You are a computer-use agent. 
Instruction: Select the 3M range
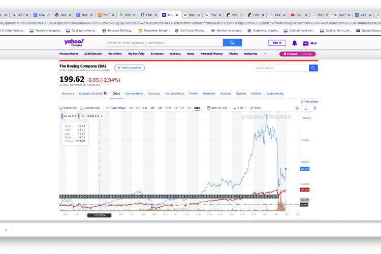[152, 108]
